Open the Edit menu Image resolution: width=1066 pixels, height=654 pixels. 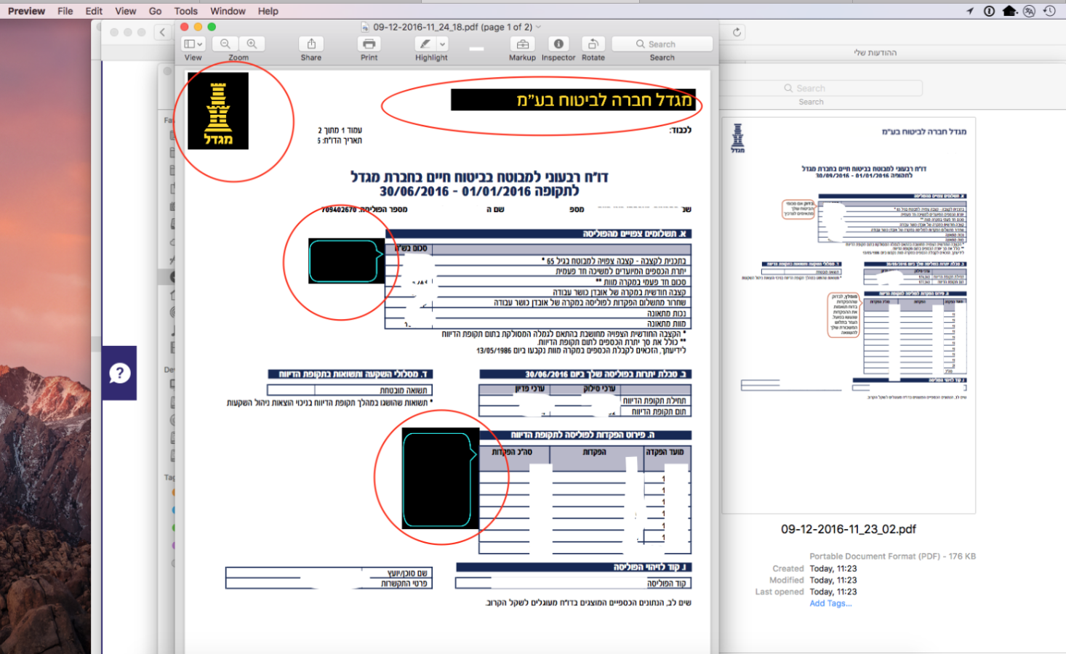[94, 11]
